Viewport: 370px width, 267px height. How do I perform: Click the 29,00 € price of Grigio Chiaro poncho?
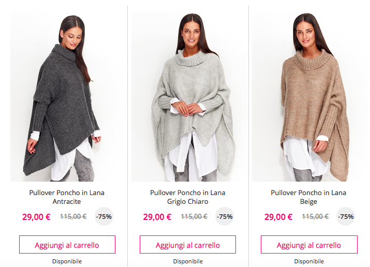pyautogui.click(x=157, y=217)
